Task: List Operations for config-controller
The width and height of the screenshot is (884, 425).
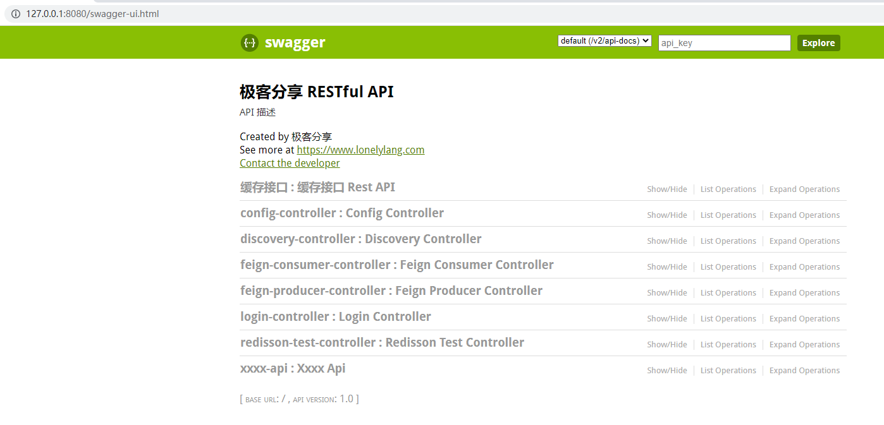Action: click(x=728, y=215)
